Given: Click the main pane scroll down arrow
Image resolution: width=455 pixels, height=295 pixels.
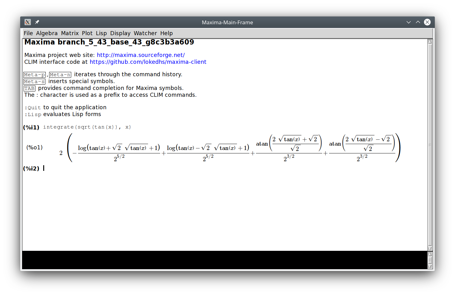Looking at the screenshot, I should (430, 248).
